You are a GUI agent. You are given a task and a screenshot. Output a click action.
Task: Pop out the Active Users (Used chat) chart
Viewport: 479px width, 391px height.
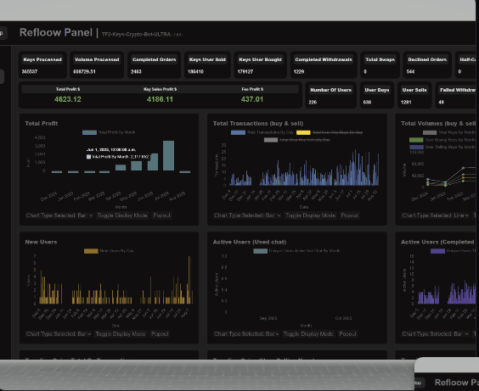tap(347, 334)
